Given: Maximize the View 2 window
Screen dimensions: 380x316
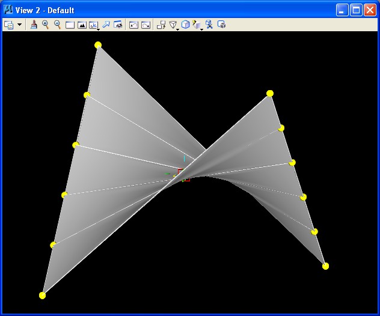Looking at the screenshot, I should [x=356, y=10].
